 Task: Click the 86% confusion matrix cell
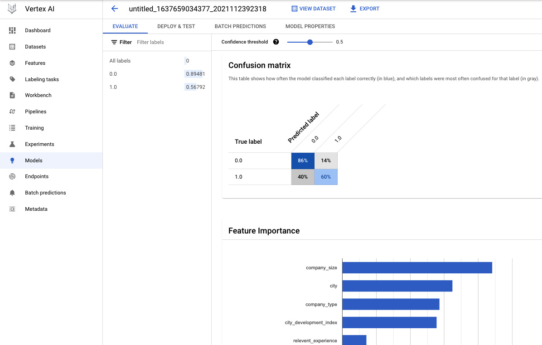(303, 161)
